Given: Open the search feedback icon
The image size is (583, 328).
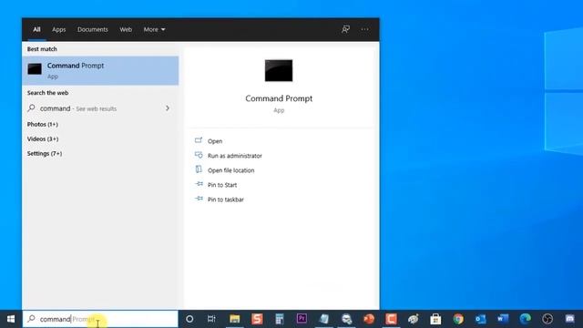Looking at the screenshot, I should (345, 29).
